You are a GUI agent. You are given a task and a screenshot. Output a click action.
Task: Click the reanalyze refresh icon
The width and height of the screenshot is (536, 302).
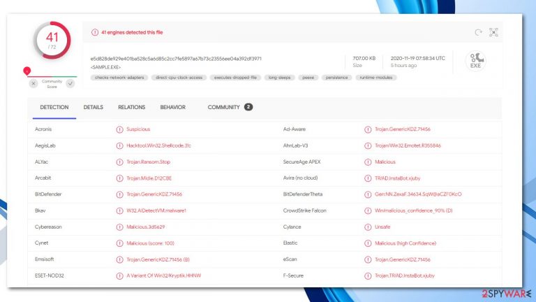[479, 32]
